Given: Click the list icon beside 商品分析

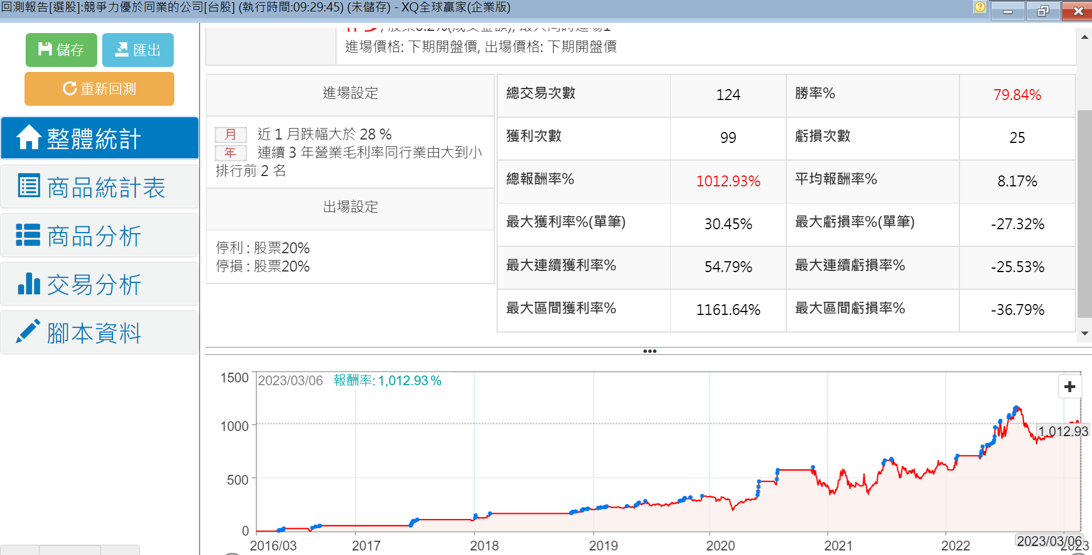Looking at the screenshot, I should [x=28, y=235].
